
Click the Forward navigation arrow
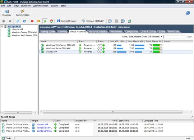tap(10, 21)
